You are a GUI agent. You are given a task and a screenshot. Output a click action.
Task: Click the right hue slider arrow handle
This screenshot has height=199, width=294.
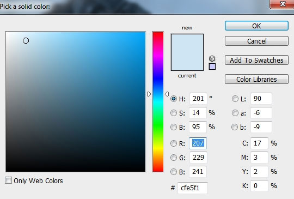click(167, 94)
